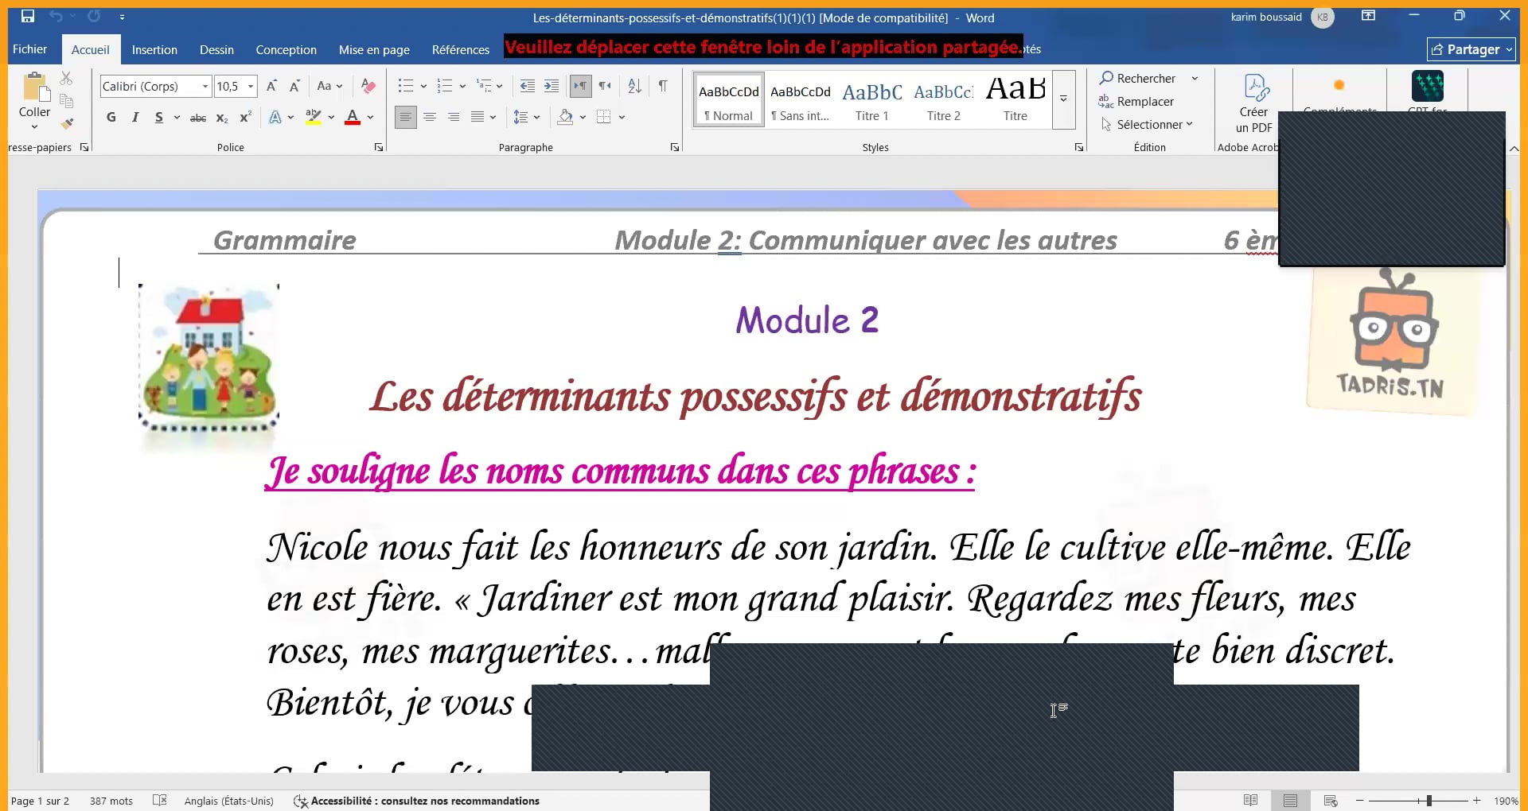The image size is (1528, 811).
Task: Zoom in with the plus icon
Action: 1476,800
